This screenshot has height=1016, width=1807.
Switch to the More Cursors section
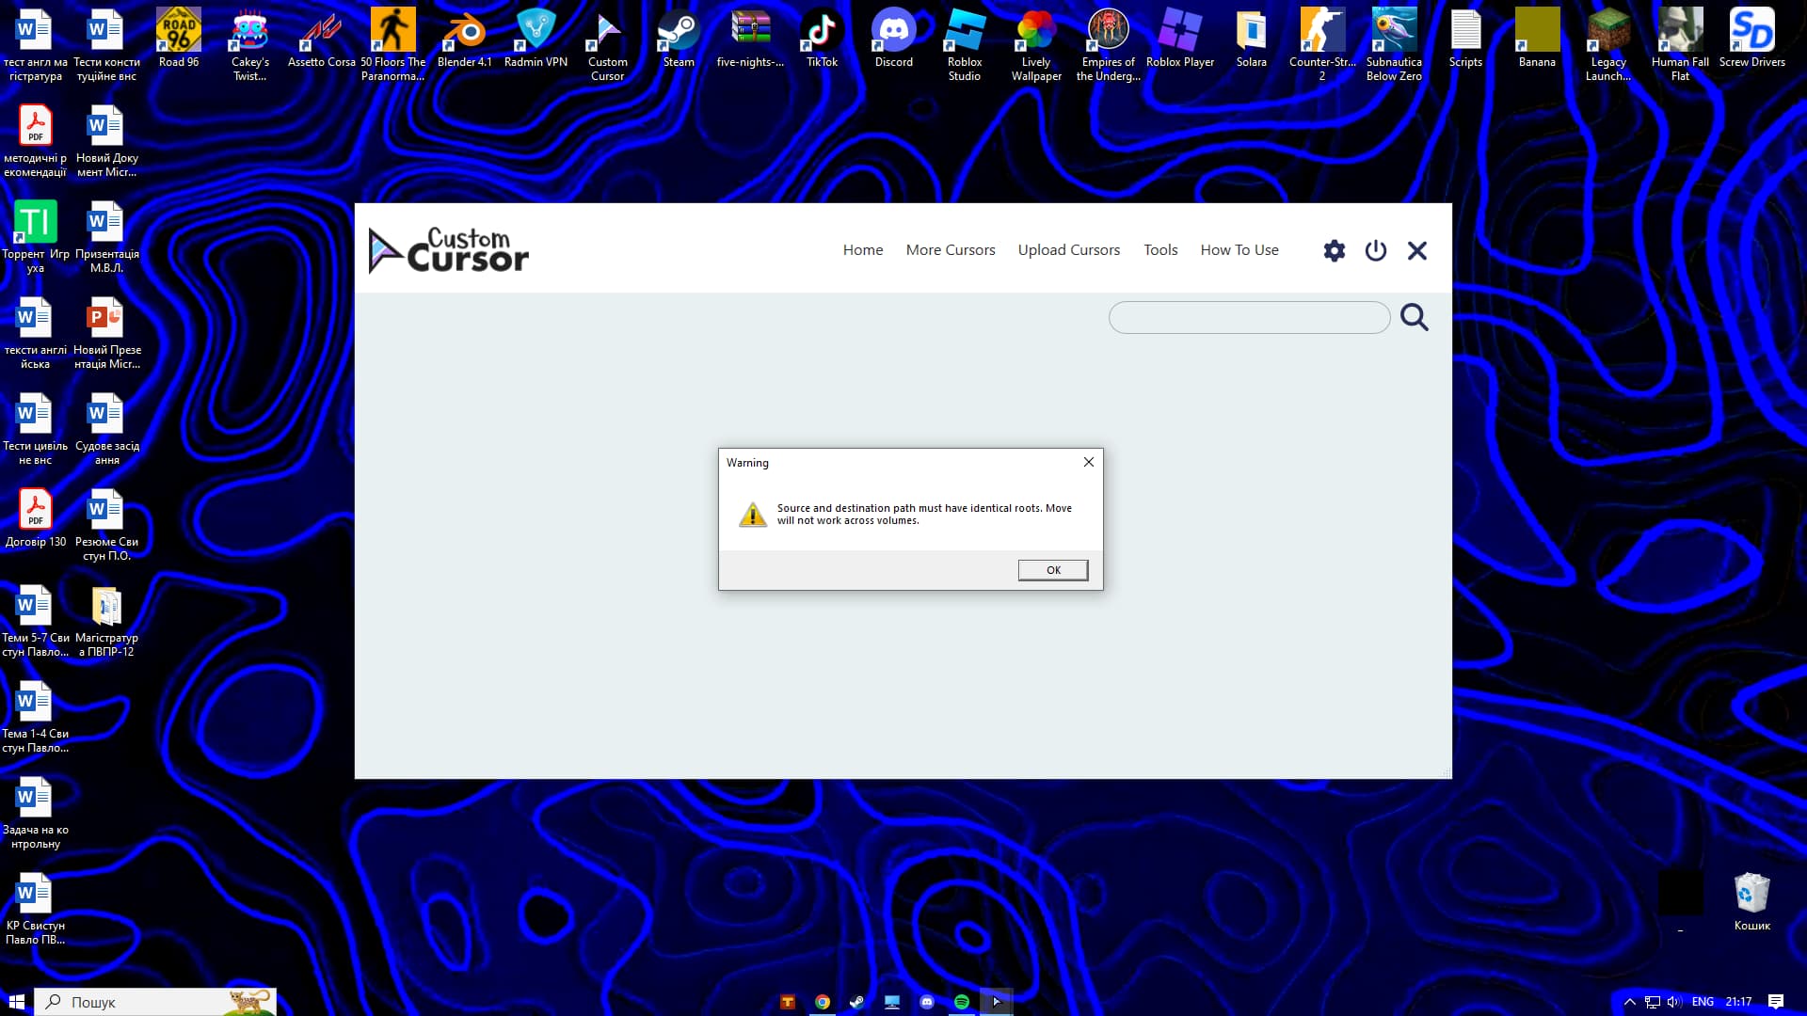(950, 249)
